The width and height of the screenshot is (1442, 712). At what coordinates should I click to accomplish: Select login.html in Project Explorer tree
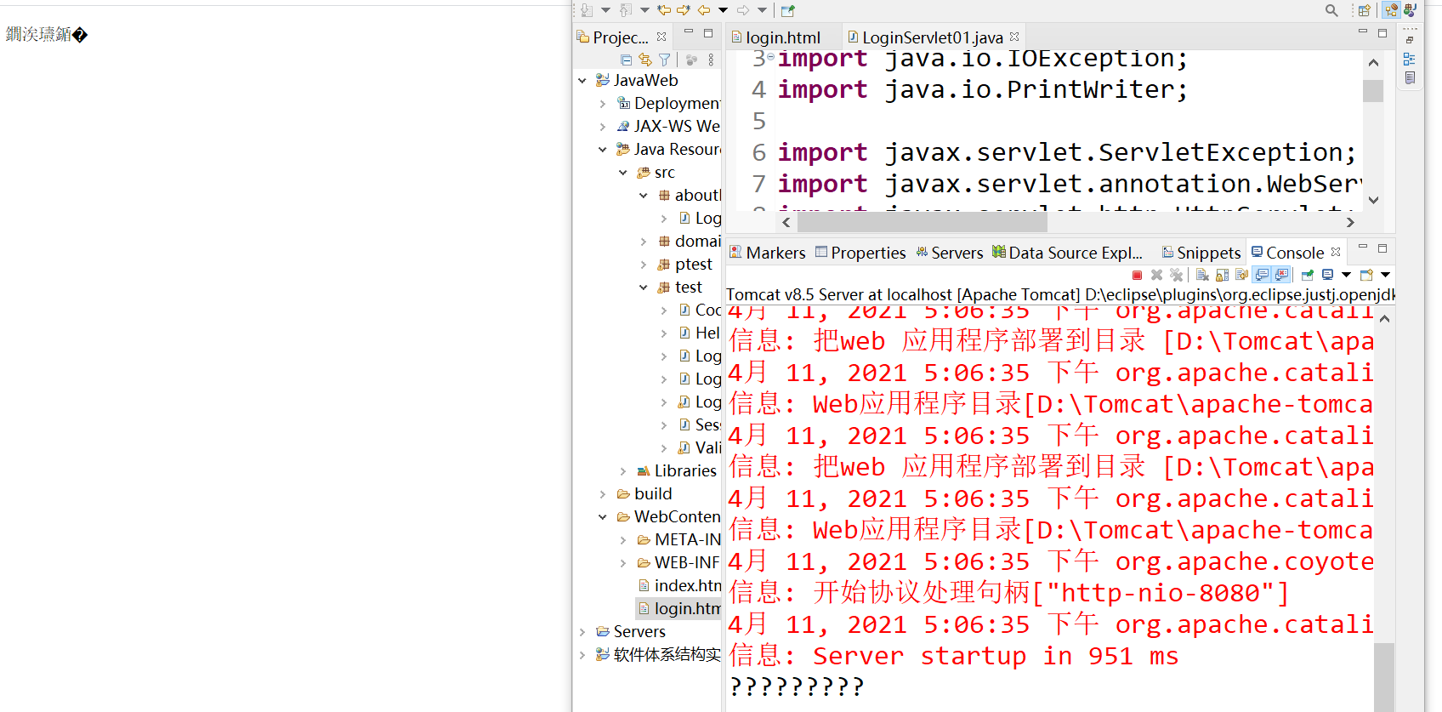678,608
